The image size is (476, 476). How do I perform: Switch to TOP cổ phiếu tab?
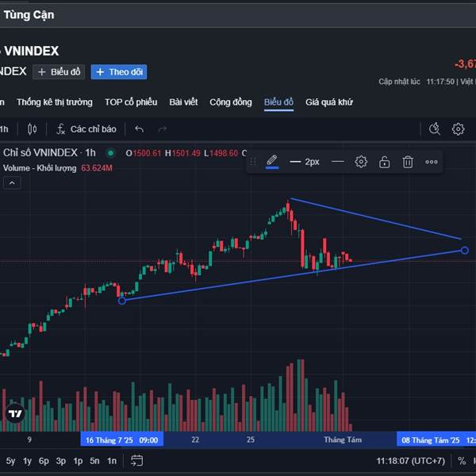pyautogui.click(x=131, y=102)
